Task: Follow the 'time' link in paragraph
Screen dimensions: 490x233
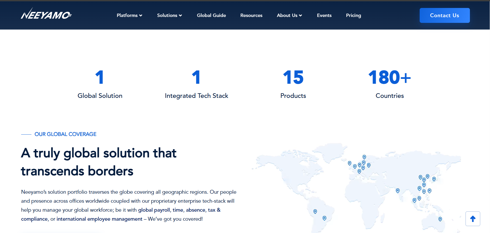Action: [178, 210]
